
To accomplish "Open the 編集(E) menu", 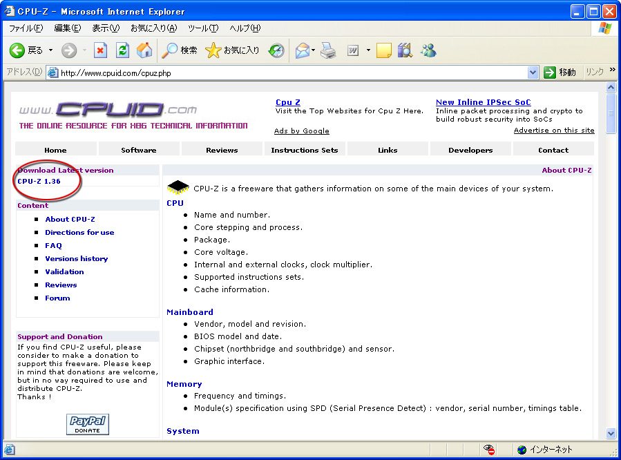I will pos(67,28).
